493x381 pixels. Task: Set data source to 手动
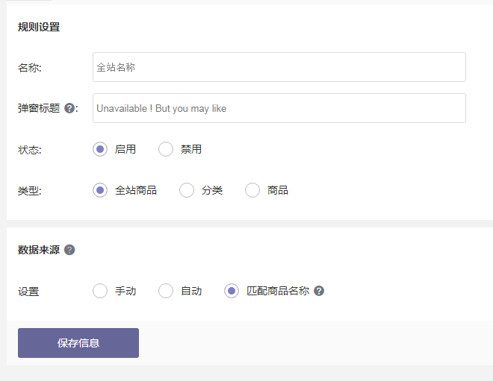tap(100, 291)
